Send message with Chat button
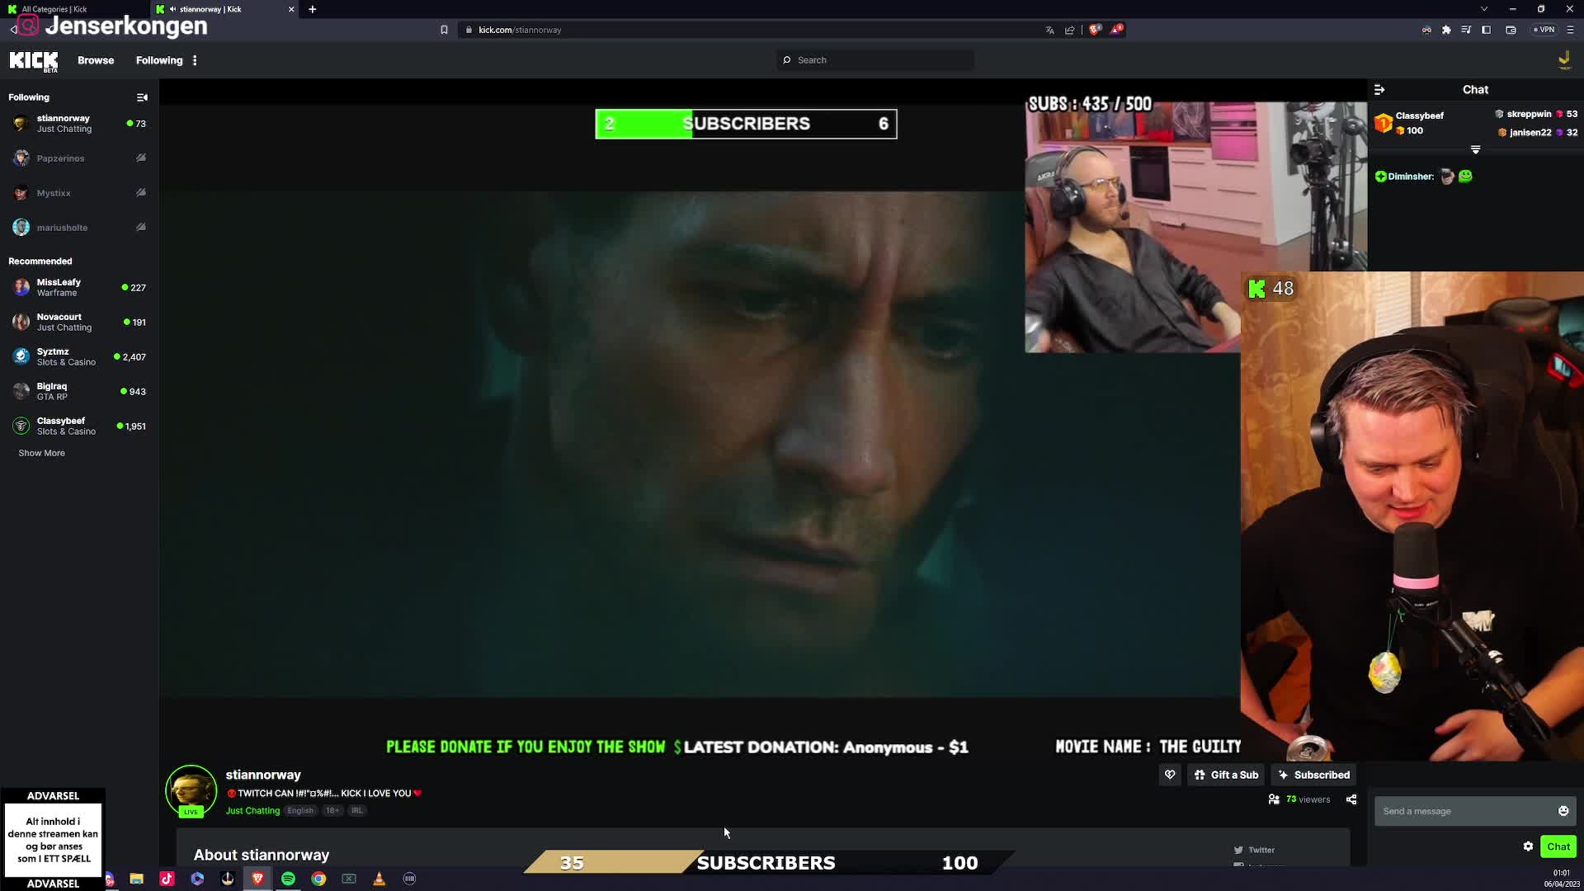 pyautogui.click(x=1558, y=846)
